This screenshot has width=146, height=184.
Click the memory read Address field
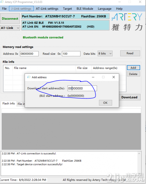29,54
